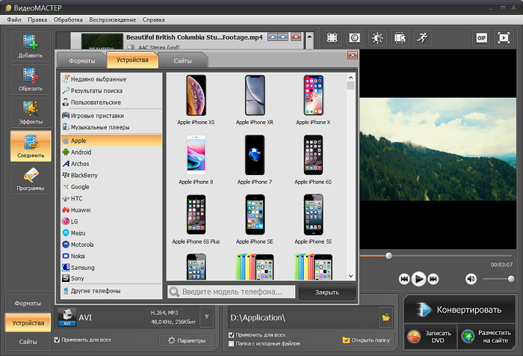Create a GIF with the GIF icon
This screenshot has width=523, height=356.
point(481,37)
